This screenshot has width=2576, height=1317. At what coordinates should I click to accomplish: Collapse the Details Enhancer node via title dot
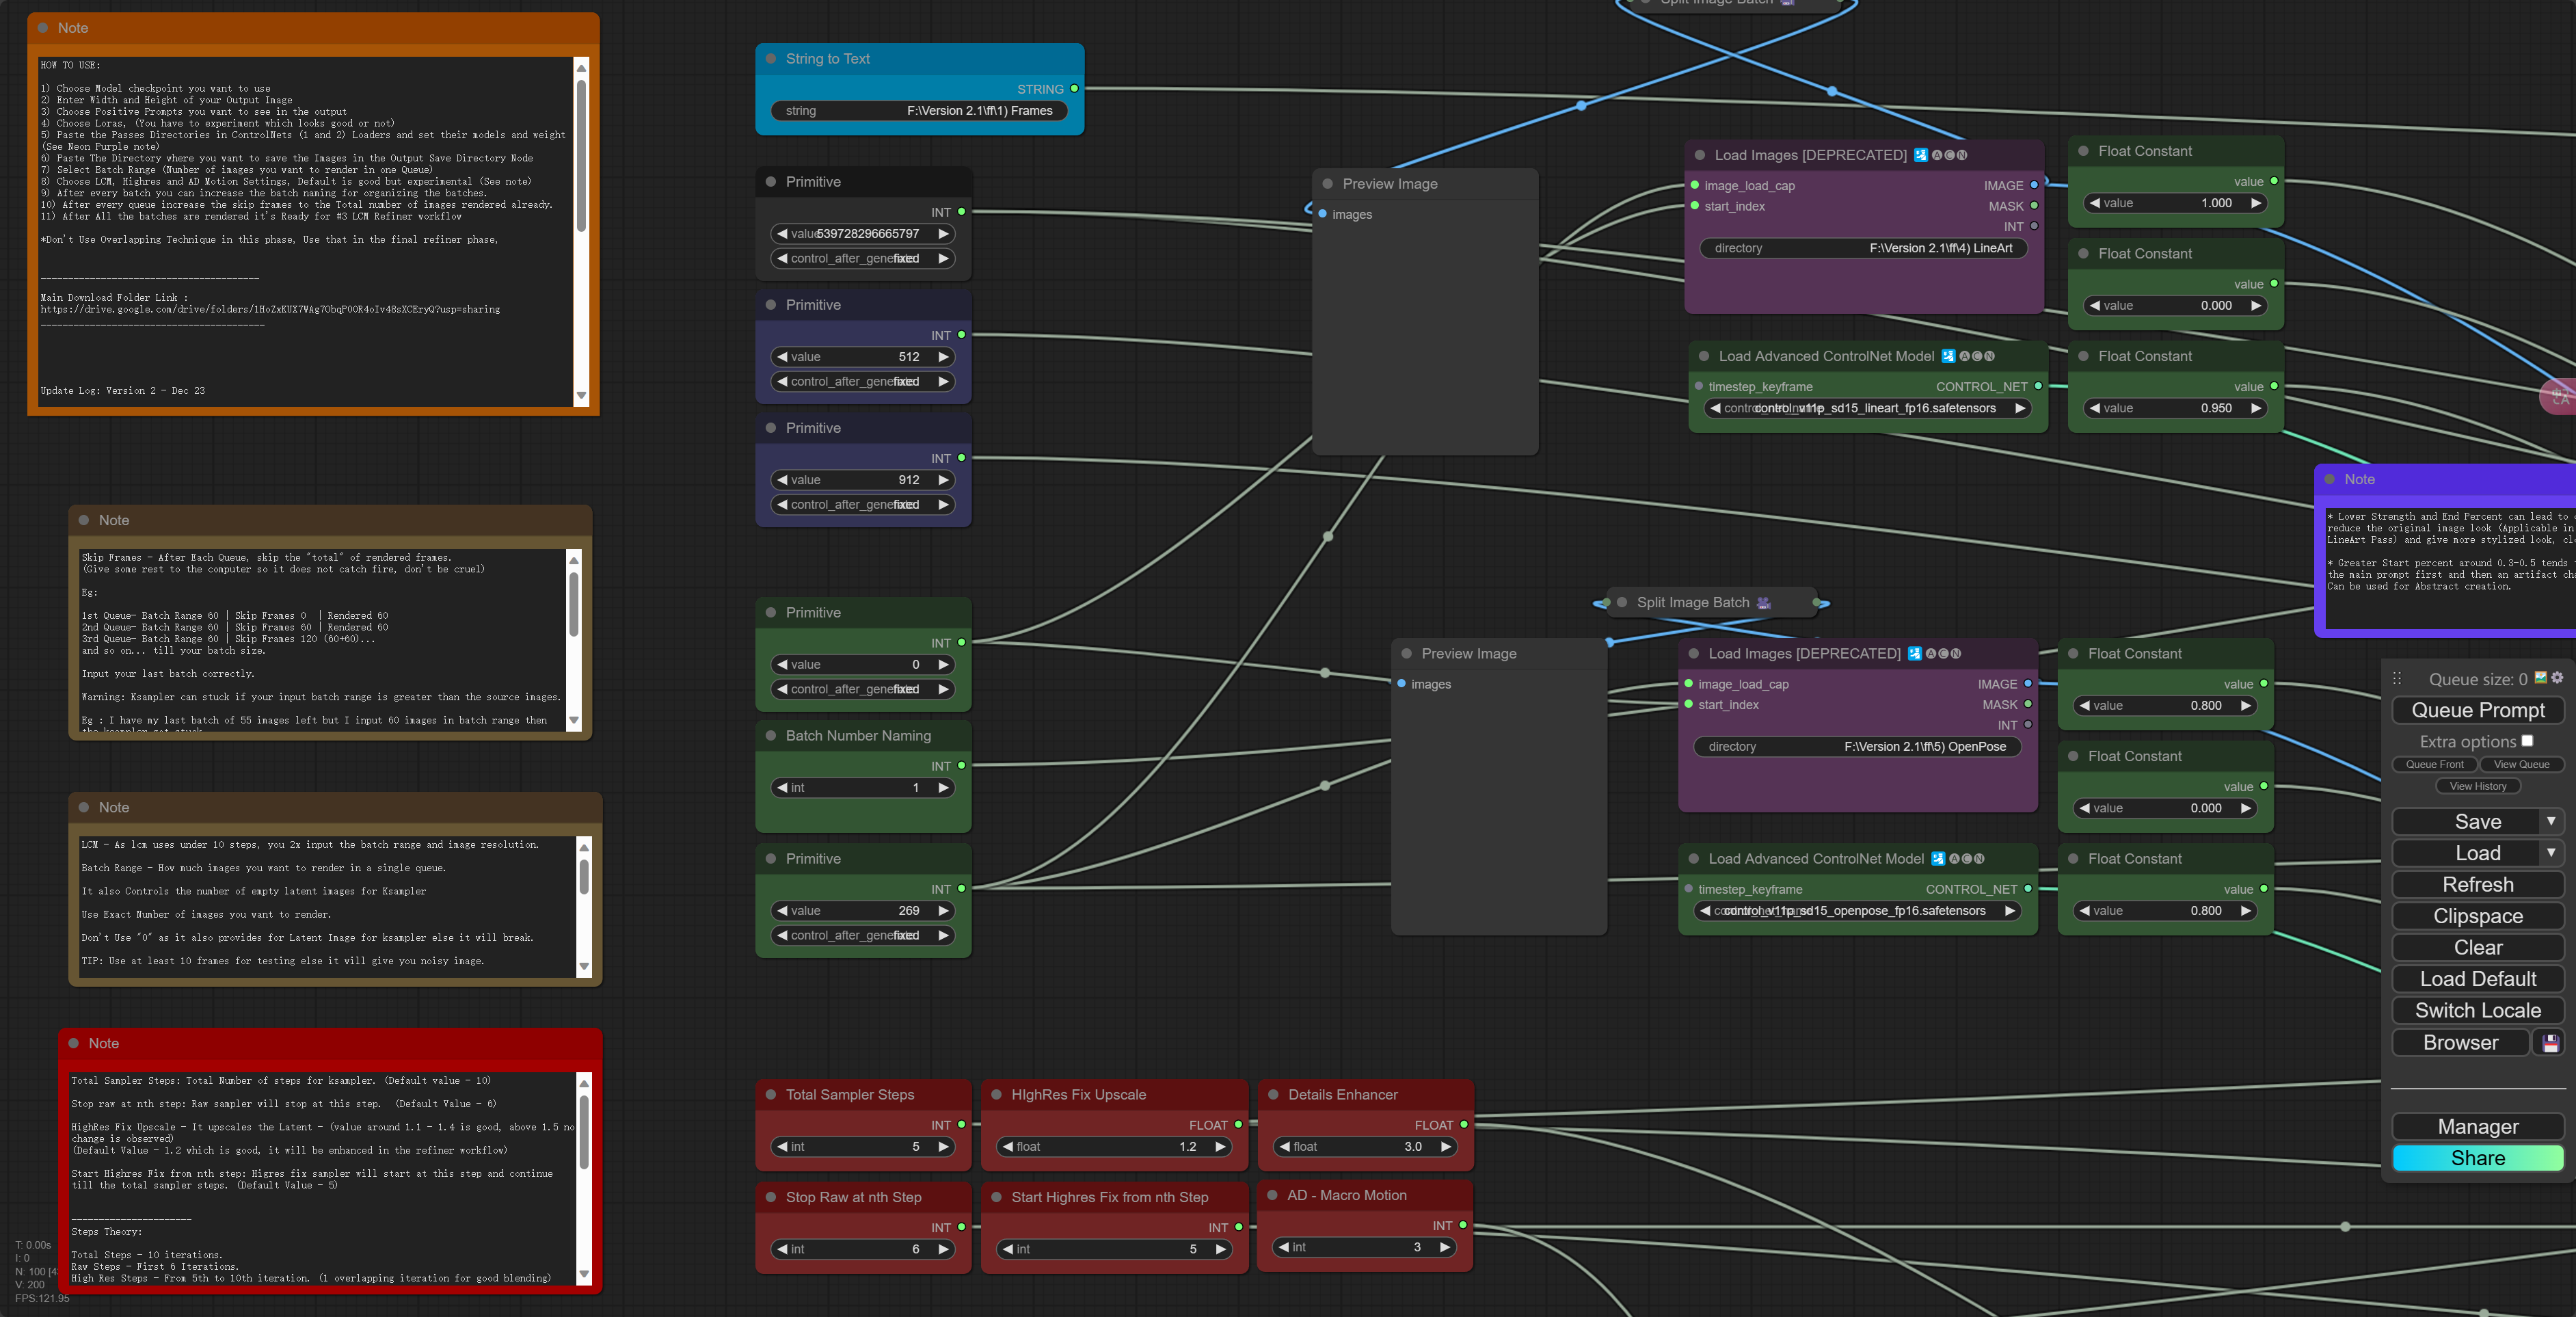coord(1273,1095)
